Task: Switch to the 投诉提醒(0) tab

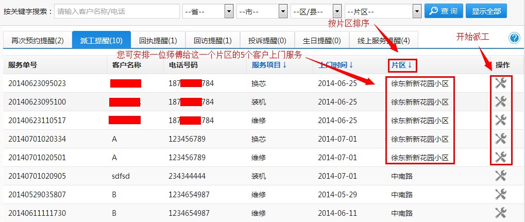Action: (x=267, y=40)
